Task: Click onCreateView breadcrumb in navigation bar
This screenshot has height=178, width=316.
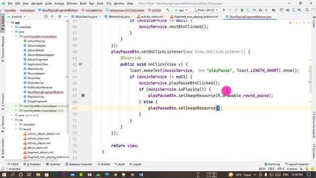Action: point(92,10)
